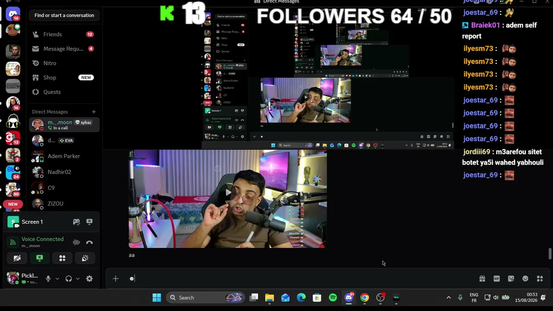Go to the Nitro page
Viewport: 553px width, 311px height.
(x=64, y=63)
